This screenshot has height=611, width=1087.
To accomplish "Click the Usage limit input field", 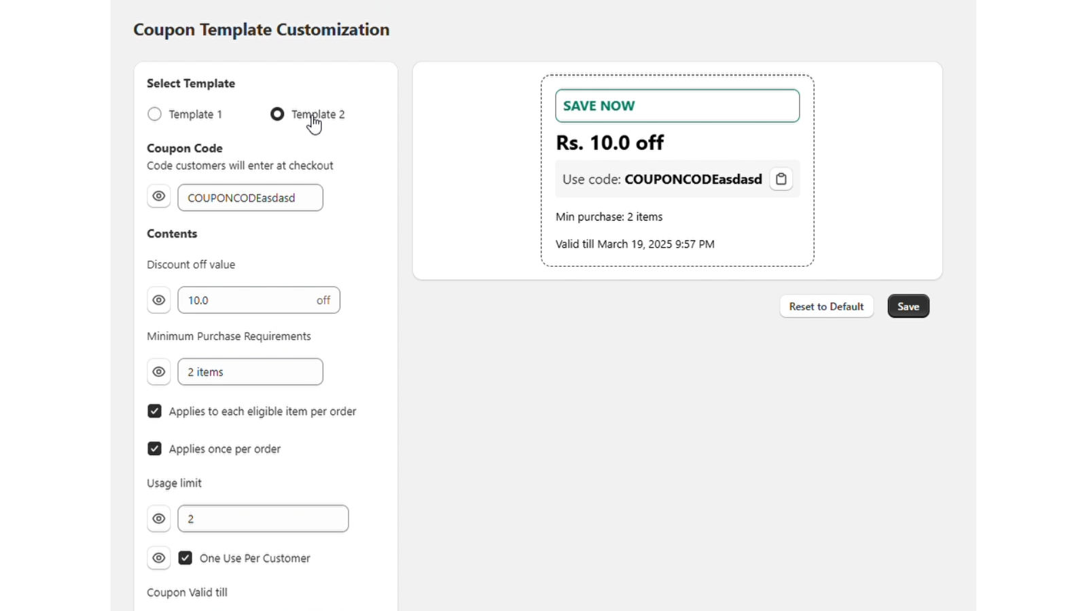I will pos(263,519).
